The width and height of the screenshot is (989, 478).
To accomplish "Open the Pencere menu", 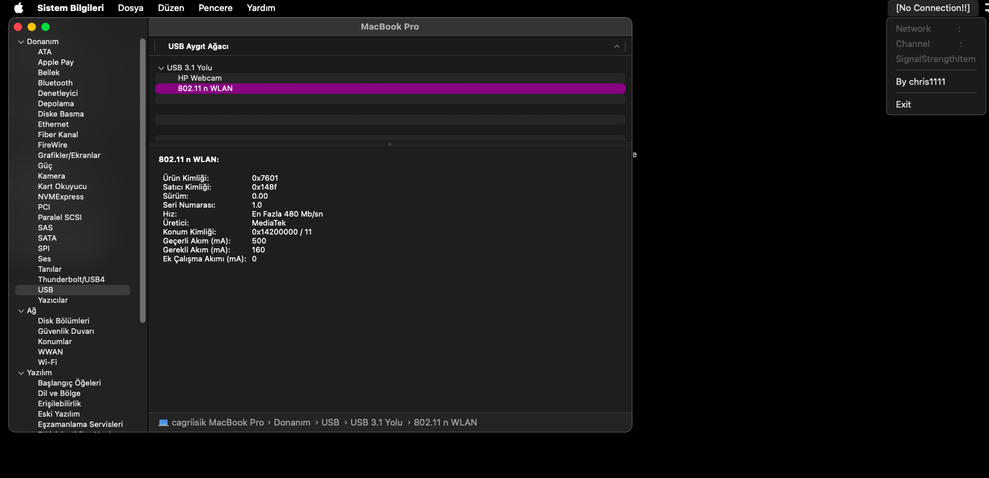I will pyautogui.click(x=215, y=8).
